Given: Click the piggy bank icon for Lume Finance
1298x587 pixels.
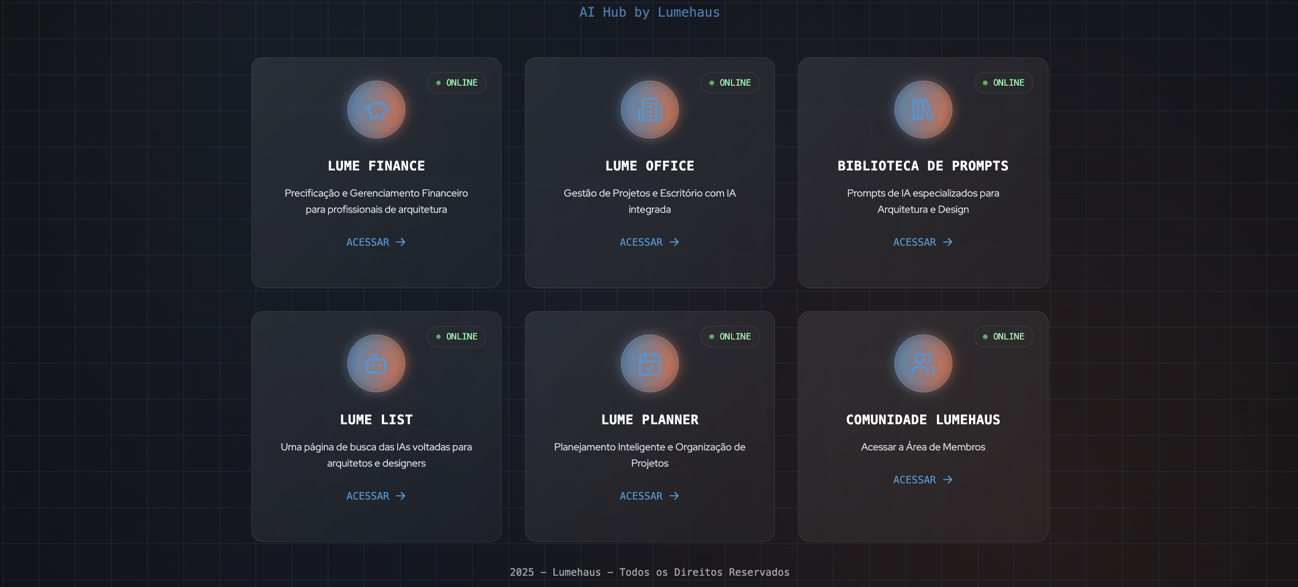Looking at the screenshot, I should [x=376, y=110].
